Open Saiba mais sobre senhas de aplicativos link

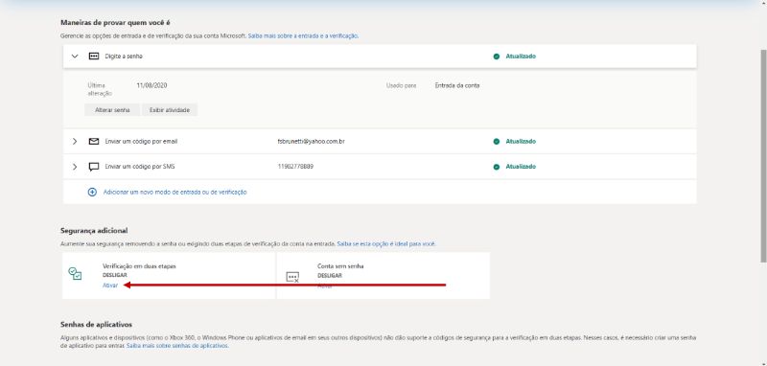(x=177, y=346)
